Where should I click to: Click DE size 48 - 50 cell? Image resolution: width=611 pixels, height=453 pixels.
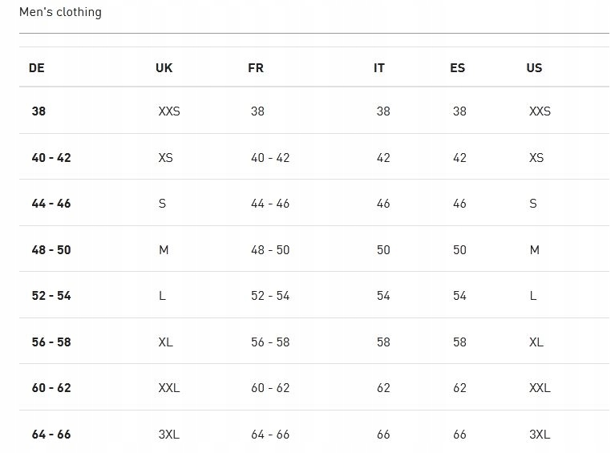pos(51,249)
